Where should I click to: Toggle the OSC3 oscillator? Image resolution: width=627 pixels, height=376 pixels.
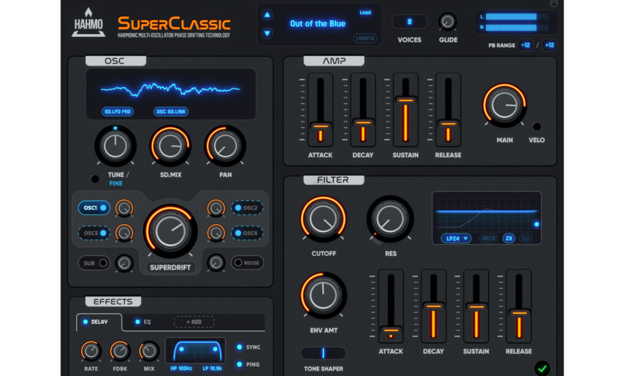(94, 233)
